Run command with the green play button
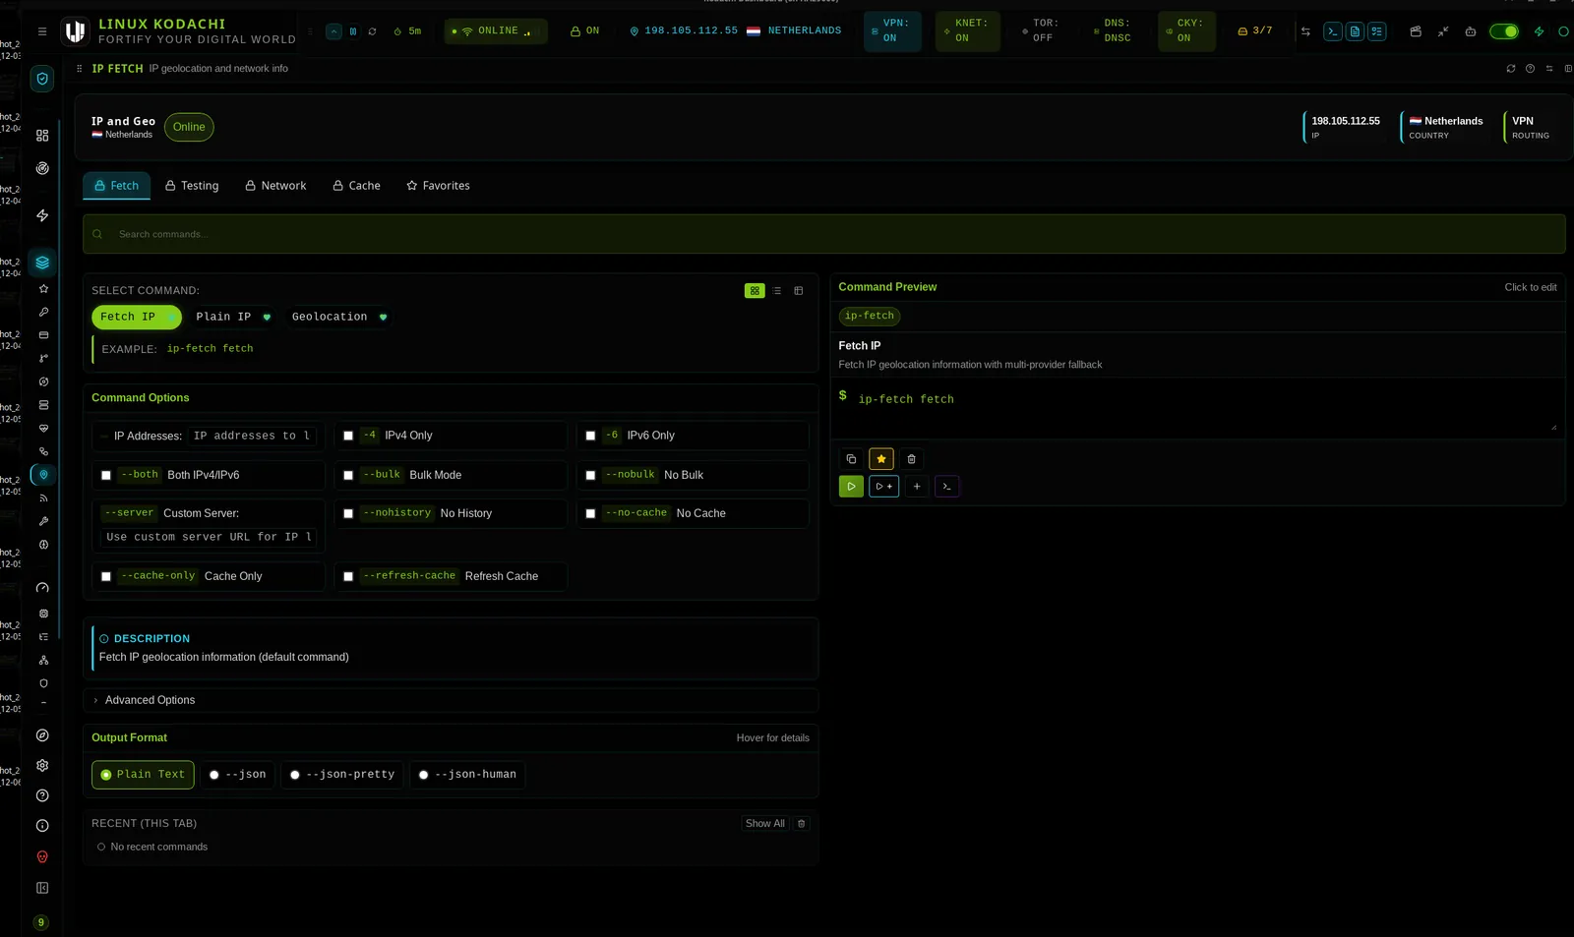Viewport: 1574px width, 937px height. point(851,487)
